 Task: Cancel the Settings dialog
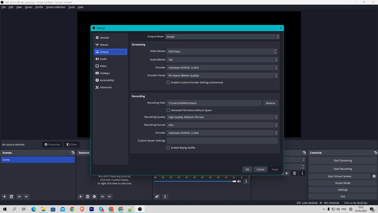(x=260, y=169)
